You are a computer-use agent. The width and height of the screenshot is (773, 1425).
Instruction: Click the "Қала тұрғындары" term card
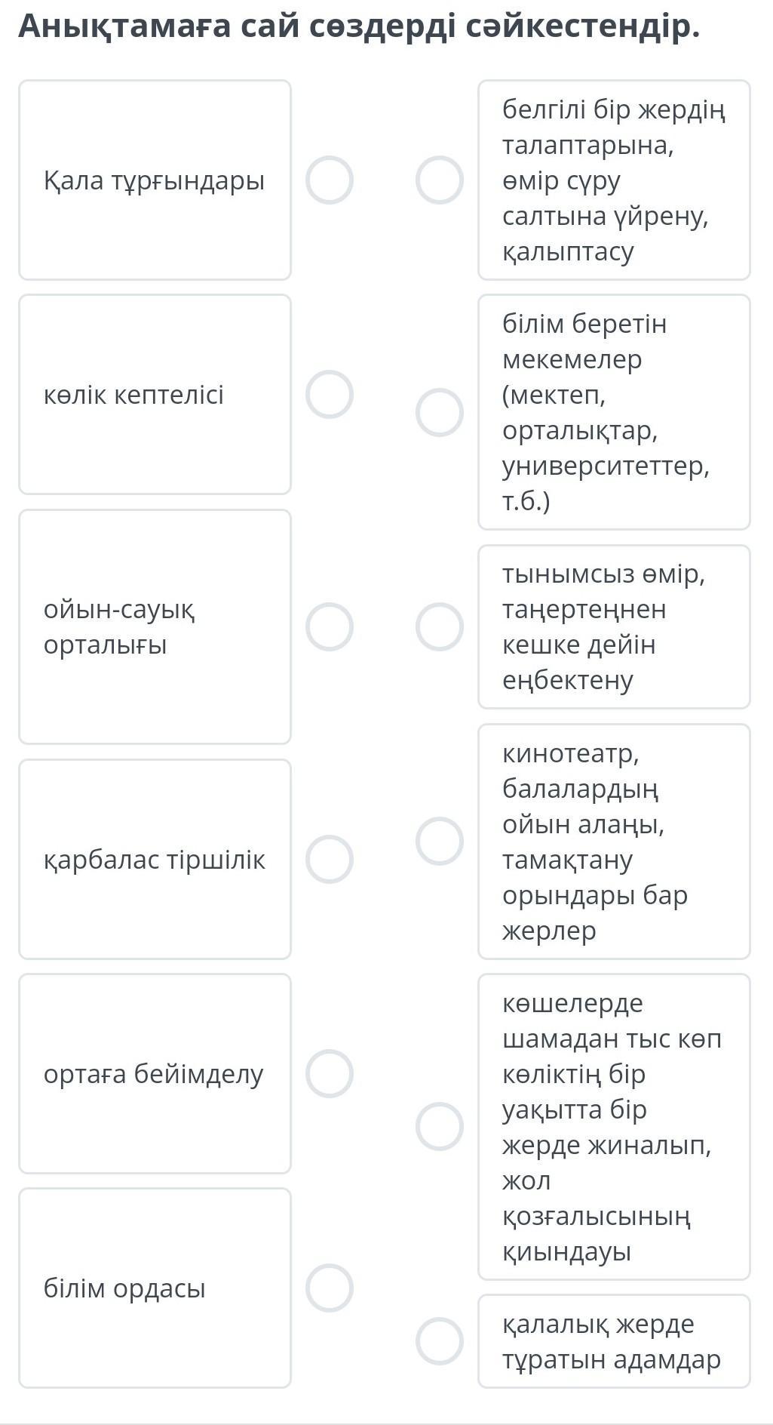[x=155, y=180]
